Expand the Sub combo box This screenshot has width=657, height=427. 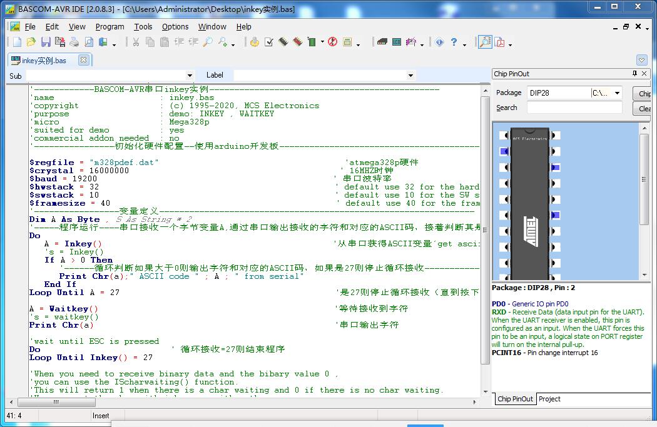click(x=190, y=76)
